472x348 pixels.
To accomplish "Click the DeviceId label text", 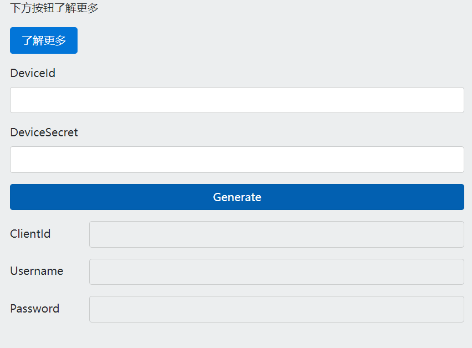I will 33,73.
